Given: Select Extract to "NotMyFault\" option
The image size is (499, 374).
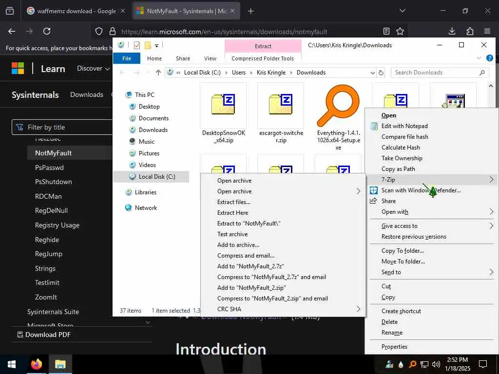Looking at the screenshot, I should click(x=249, y=224).
